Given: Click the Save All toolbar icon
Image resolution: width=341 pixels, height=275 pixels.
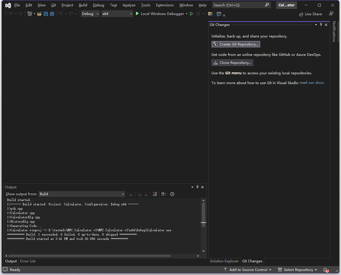Looking at the screenshot, I should point(52,14).
